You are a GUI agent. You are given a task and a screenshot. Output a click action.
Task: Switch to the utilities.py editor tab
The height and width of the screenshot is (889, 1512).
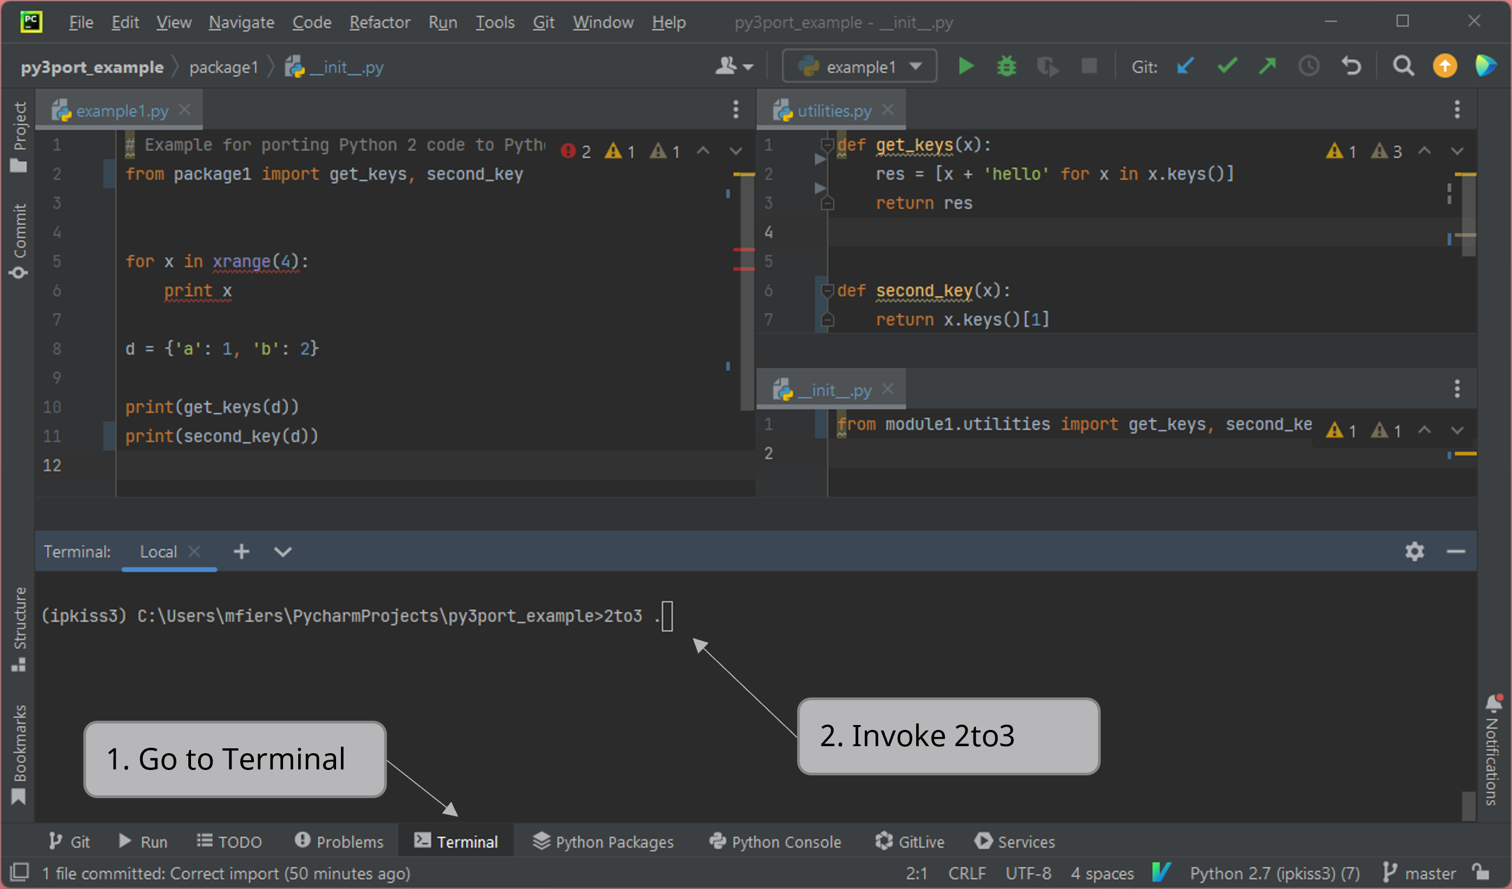click(x=833, y=111)
